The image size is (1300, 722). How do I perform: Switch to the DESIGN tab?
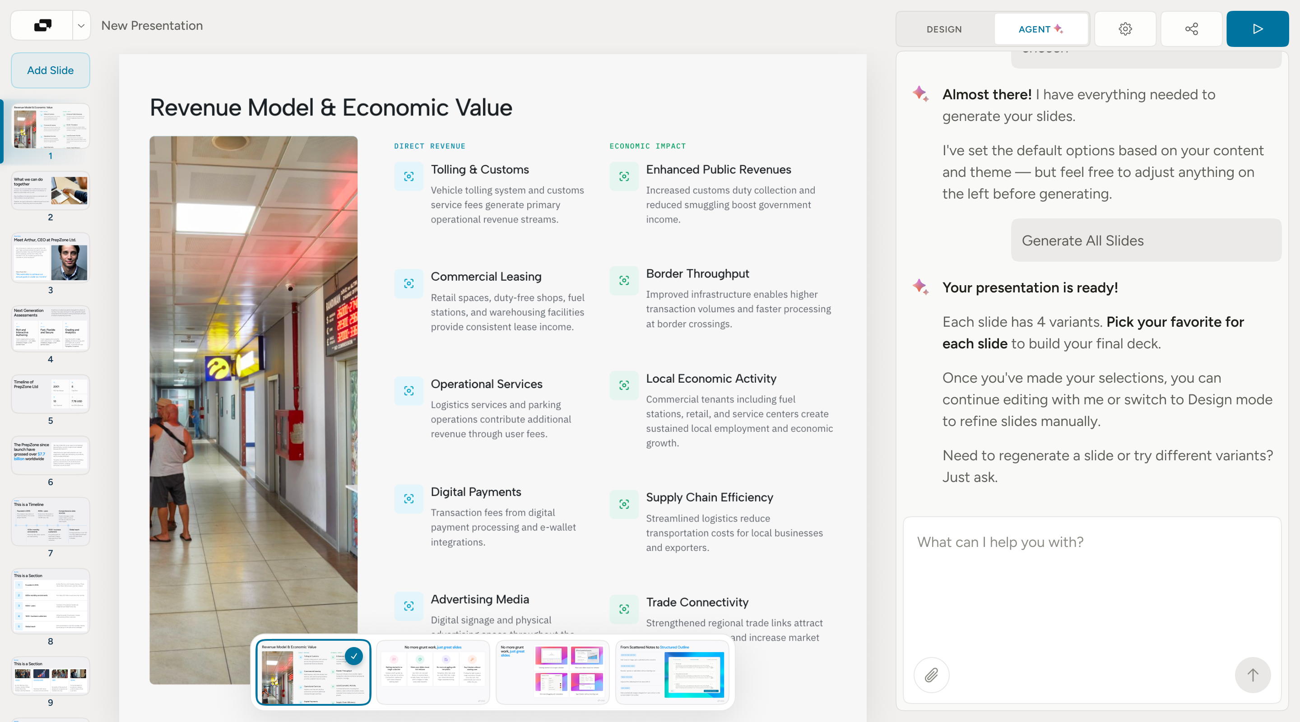click(x=944, y=29)
